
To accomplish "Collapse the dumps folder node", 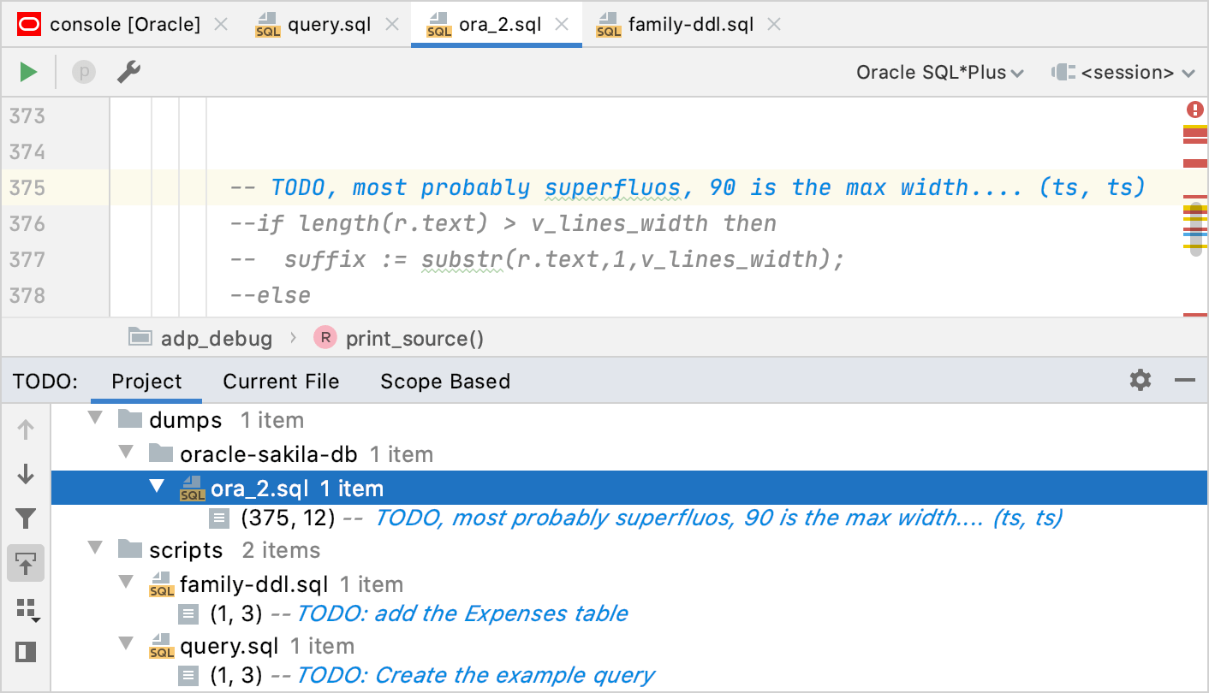I will click(x=95, y=419).
